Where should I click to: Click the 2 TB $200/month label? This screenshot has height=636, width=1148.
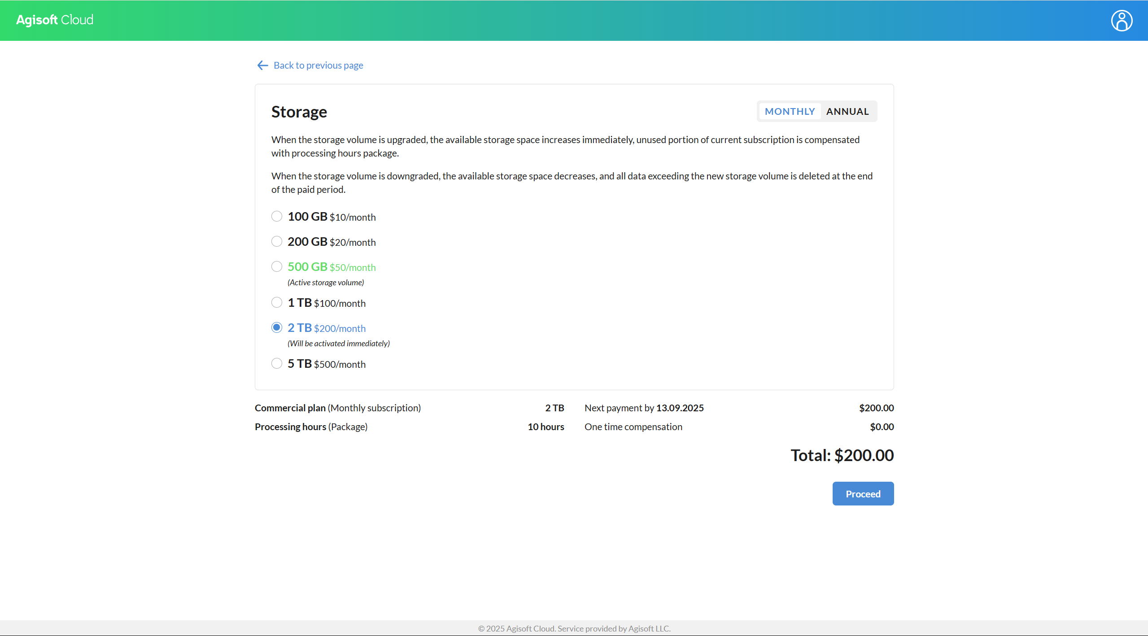coord(327,328)
